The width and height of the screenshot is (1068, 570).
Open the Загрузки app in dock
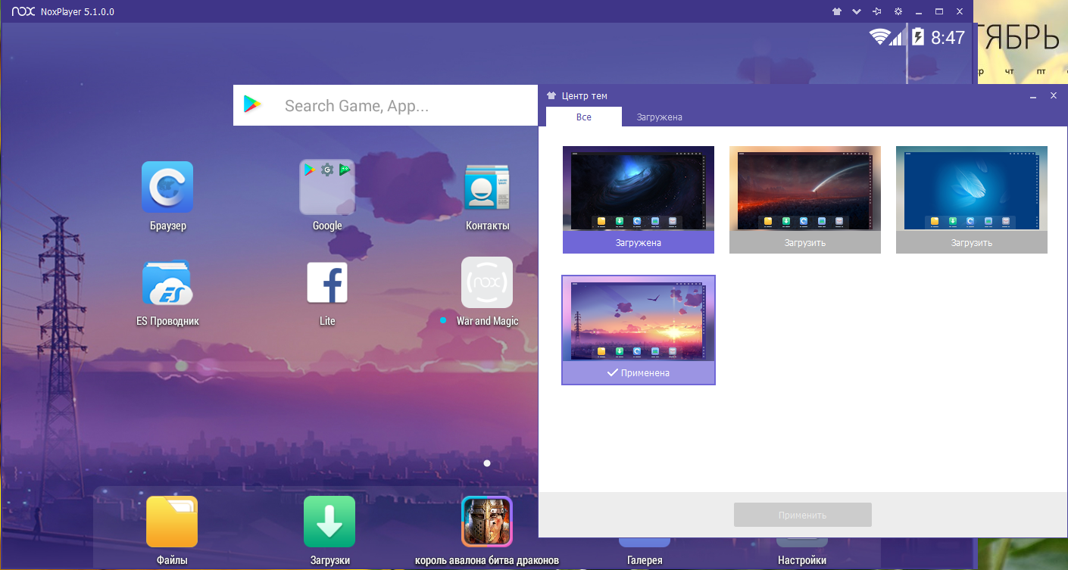pos(329,522)
